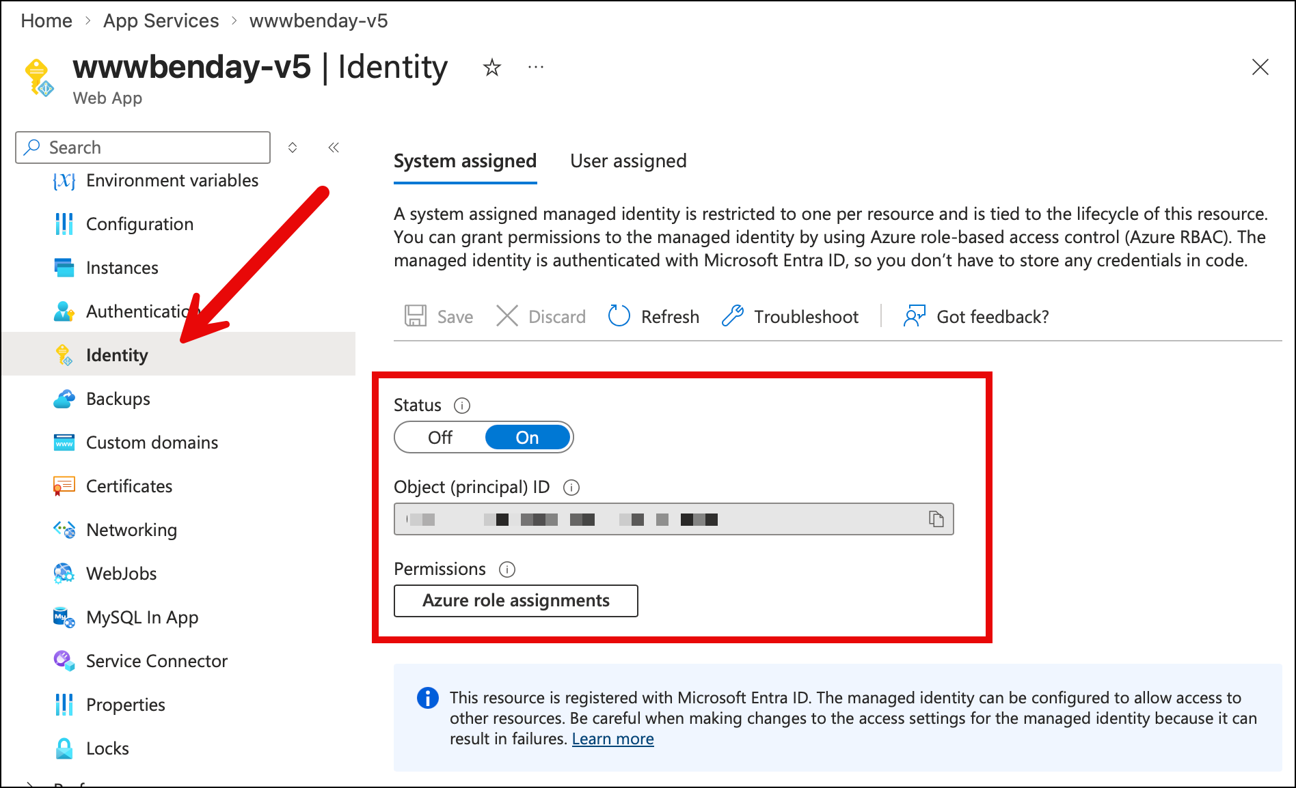Mark wwwbenday-v5 as favorite with the star
Viewport: 1296px width, 788px height.
coord(491,68)
